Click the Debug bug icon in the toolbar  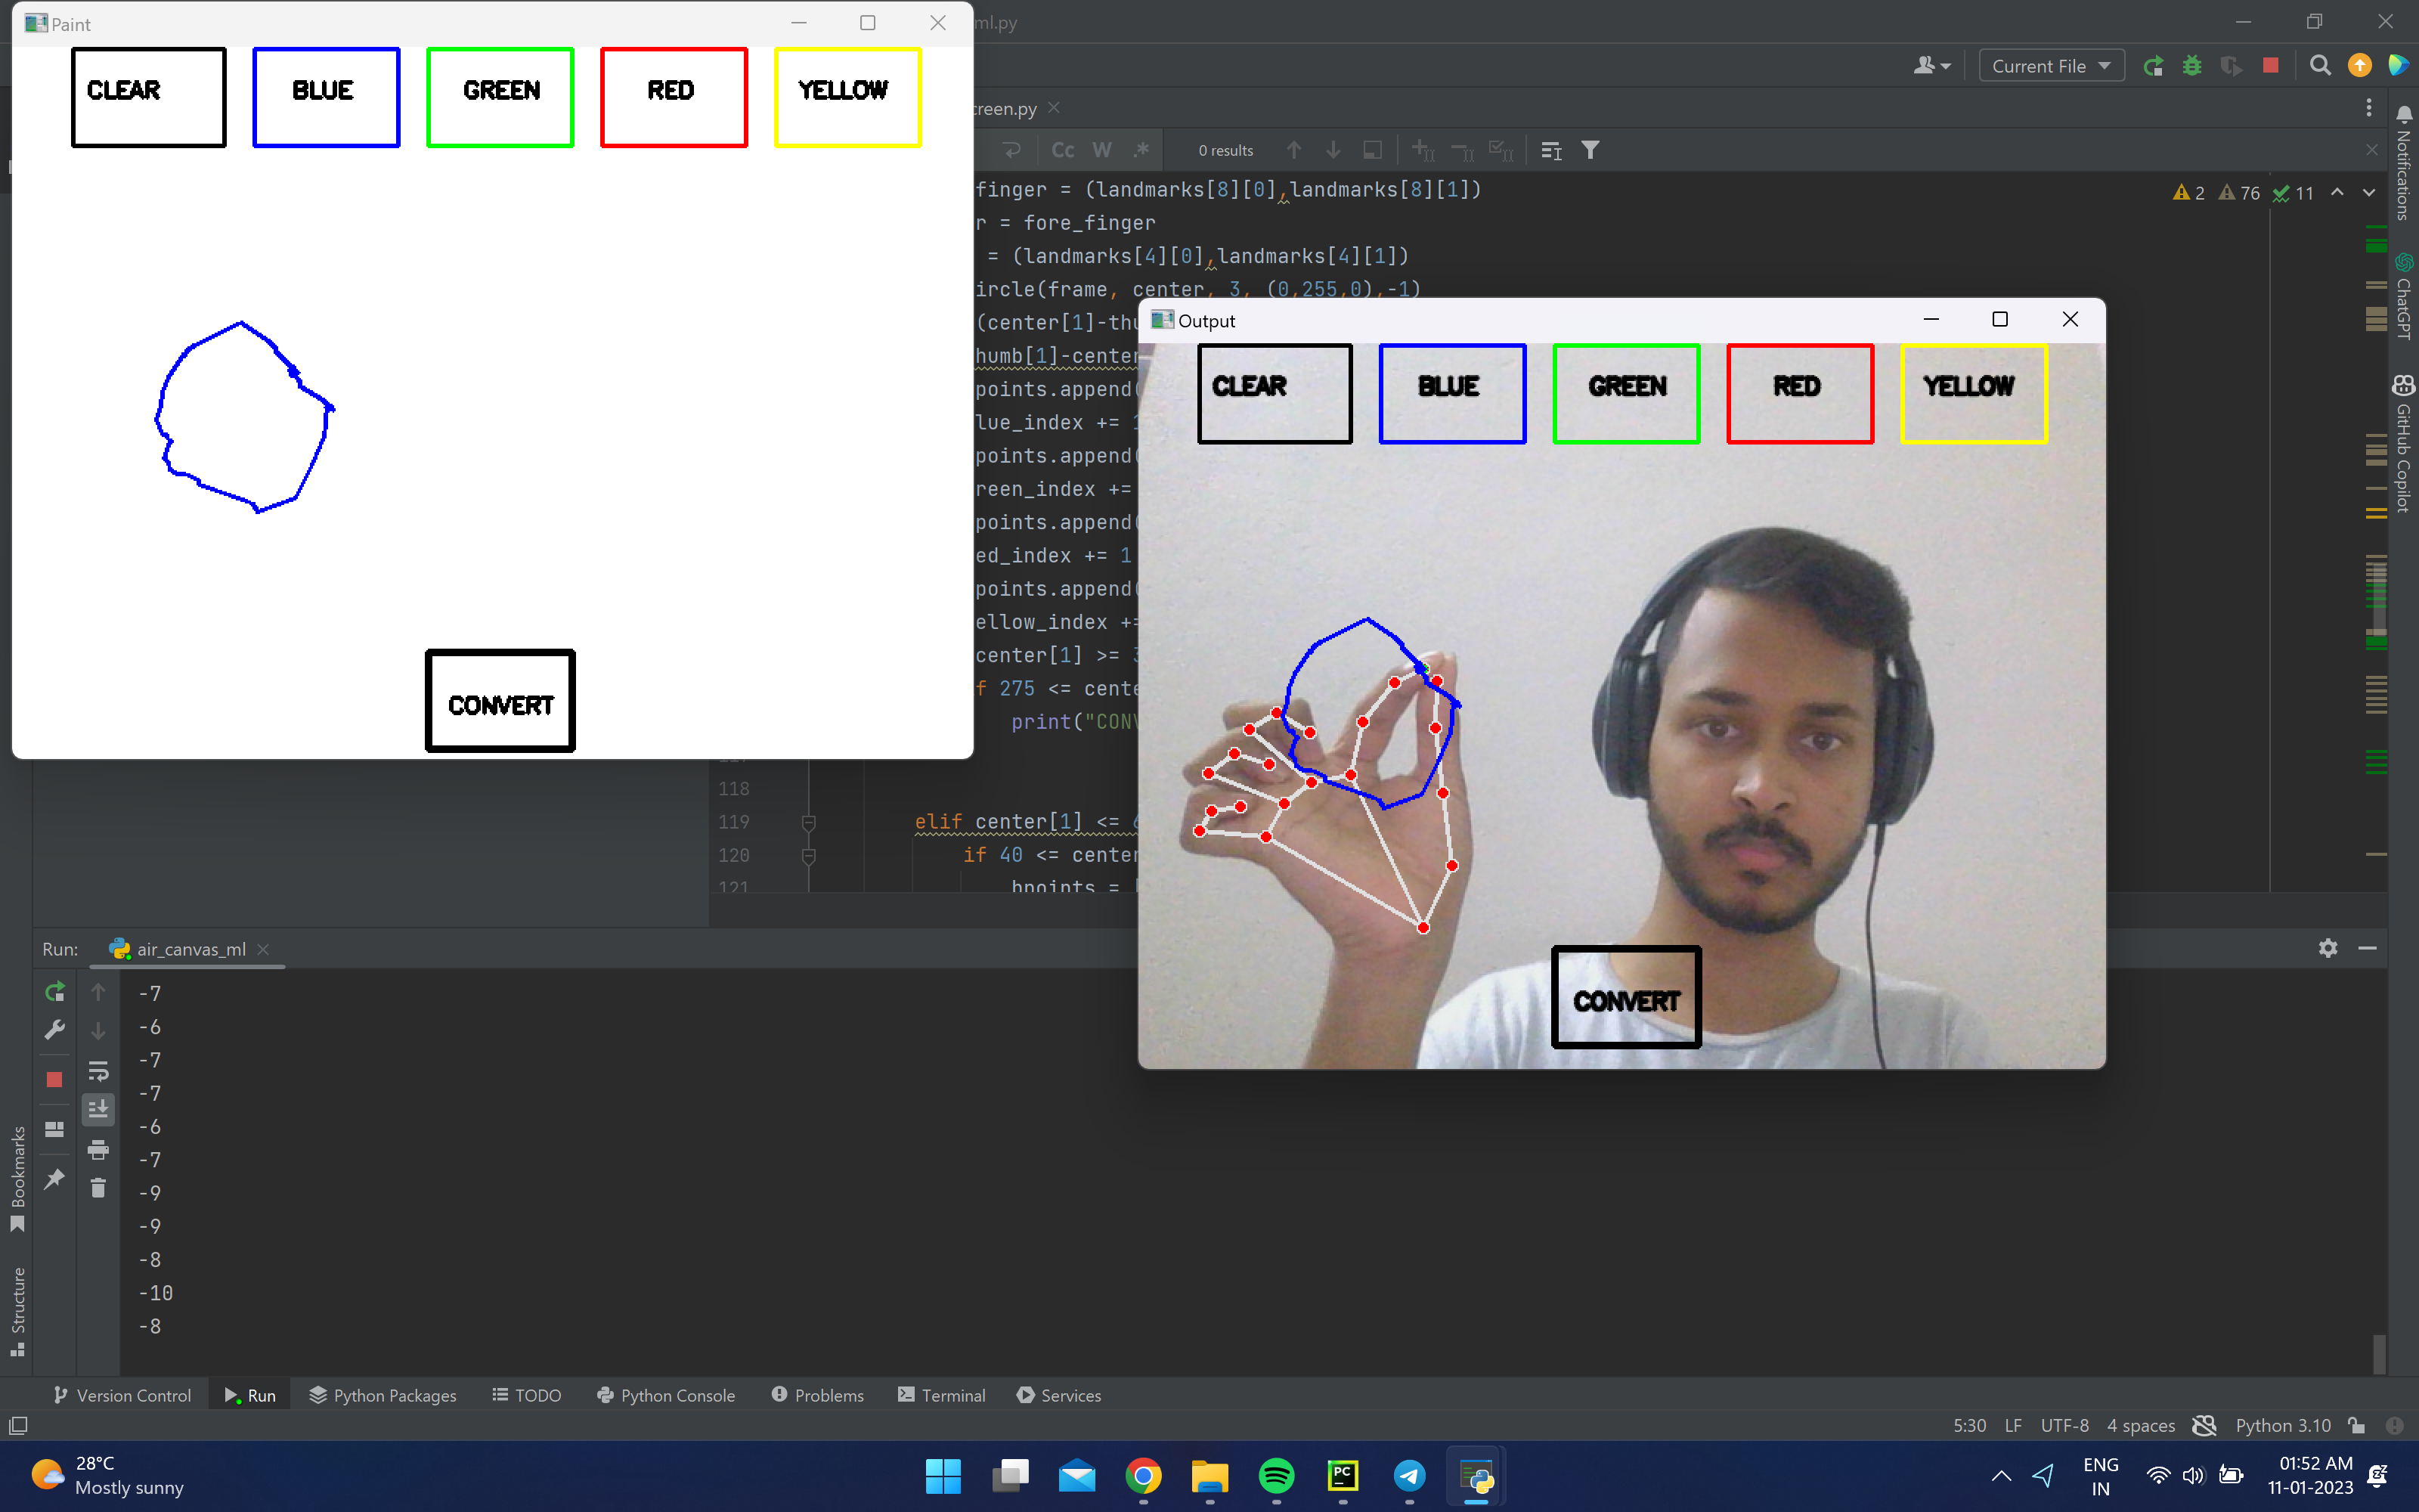click(x=2193, y=65)
